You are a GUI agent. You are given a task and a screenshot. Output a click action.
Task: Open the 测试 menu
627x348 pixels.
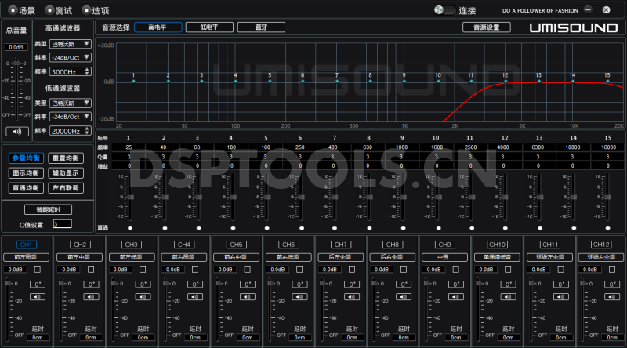coord(59,10)
